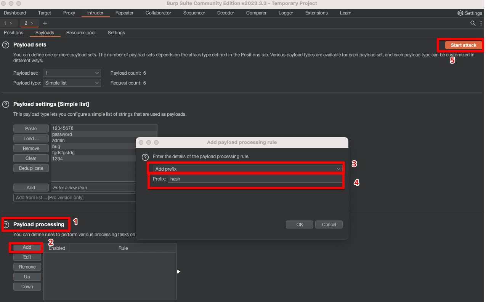486x302 pixels.
Task: Switch to the Proxy tab
Action: pos(69,13)
